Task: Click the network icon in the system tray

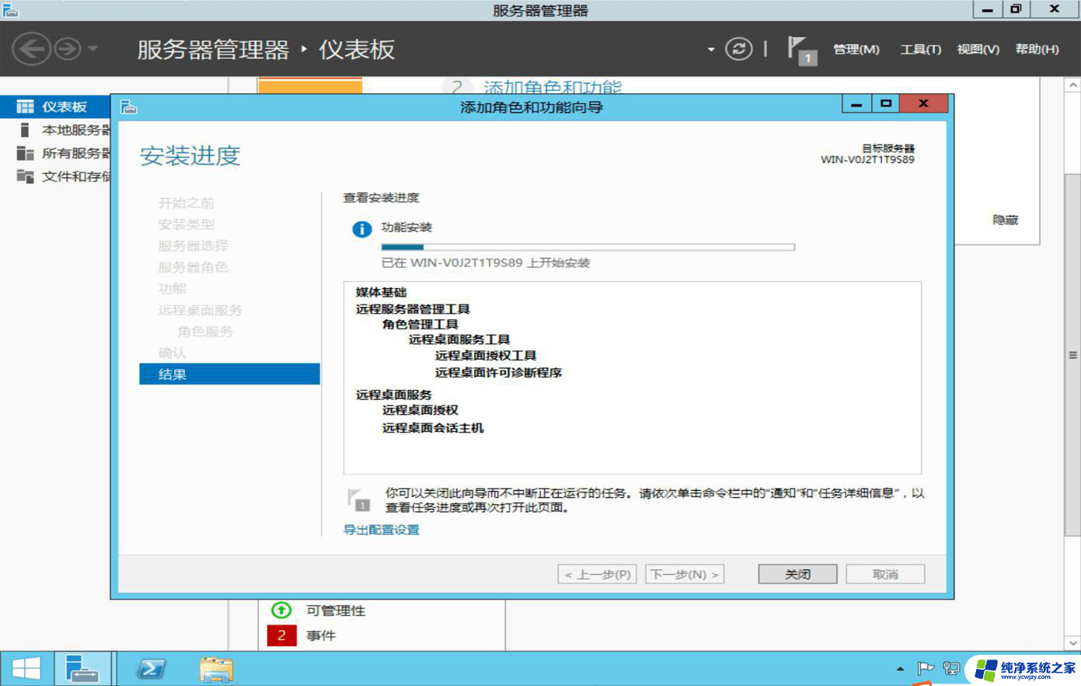Action: 951,668
